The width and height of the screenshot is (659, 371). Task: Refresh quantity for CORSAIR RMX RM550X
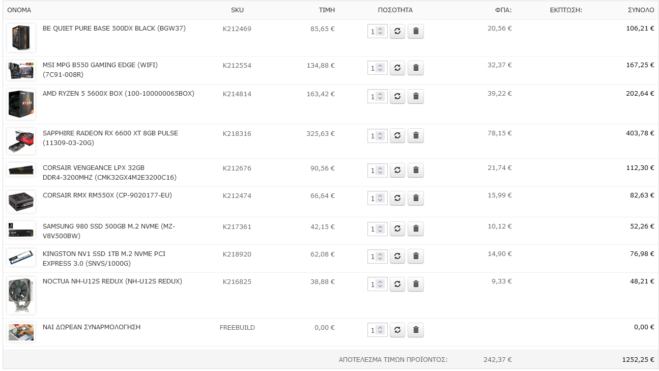tap(397, 198)
